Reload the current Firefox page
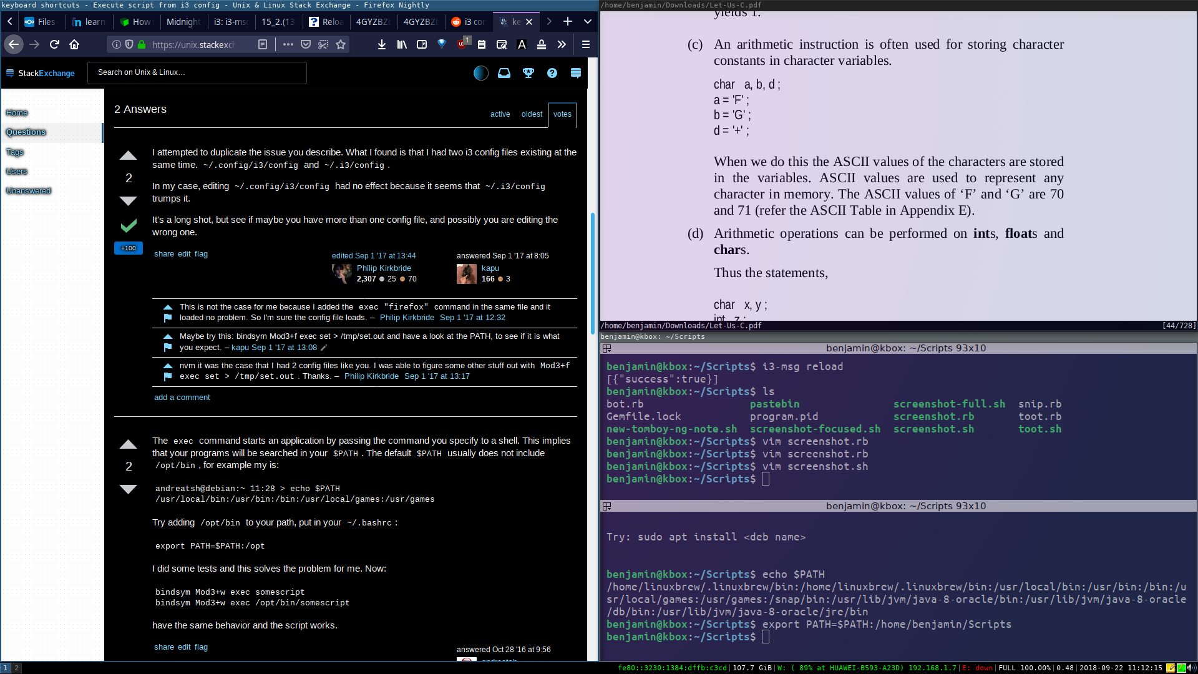The image size is (1198, 674). click(54, 44)
